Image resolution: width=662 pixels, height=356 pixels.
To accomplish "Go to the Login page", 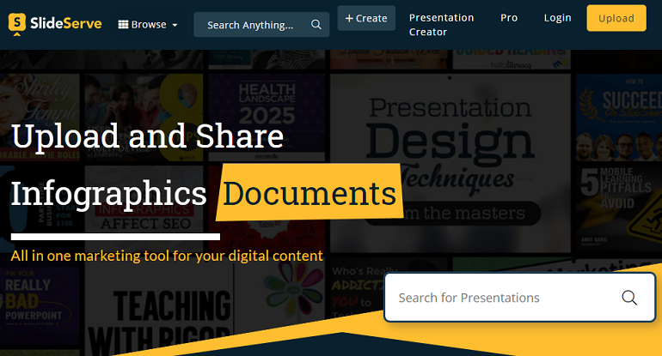I will tap(557, 18).
